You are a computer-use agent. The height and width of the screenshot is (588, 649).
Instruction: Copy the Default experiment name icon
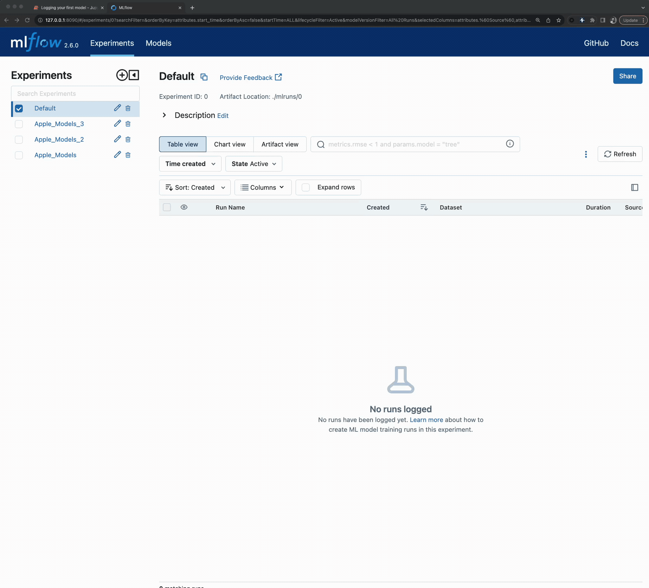point(204,77)
